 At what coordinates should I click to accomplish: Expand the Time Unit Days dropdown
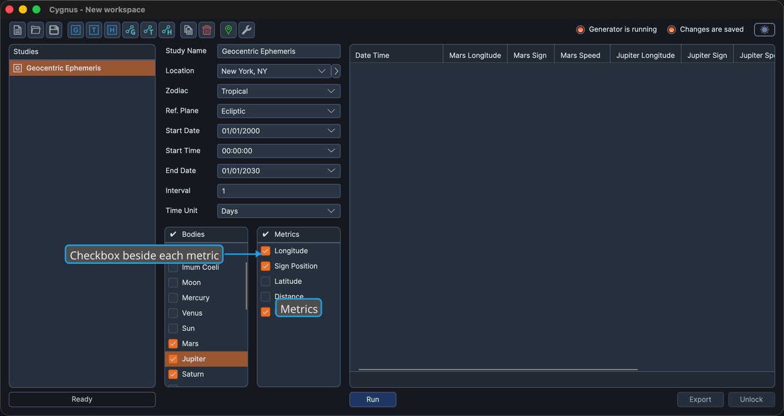pos(278,211)
